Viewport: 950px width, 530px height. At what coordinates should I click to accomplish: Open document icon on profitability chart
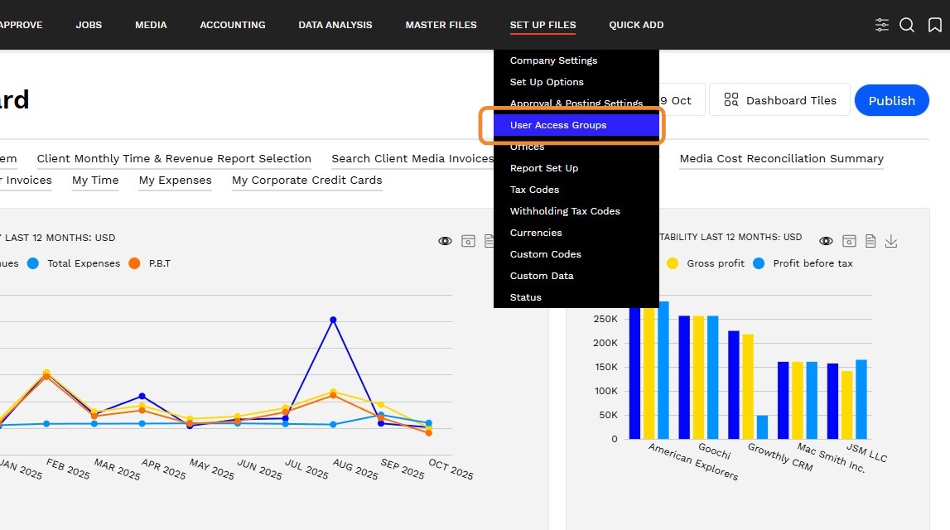tap(870, 241)
